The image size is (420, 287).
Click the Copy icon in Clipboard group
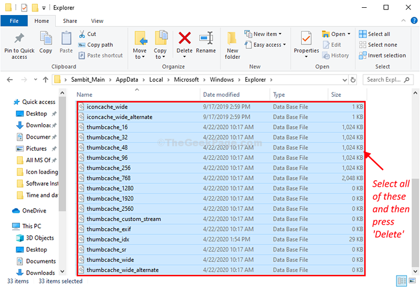pos(46,38)
